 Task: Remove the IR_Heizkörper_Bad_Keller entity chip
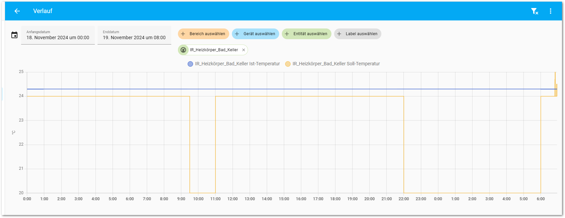[244, 50]
